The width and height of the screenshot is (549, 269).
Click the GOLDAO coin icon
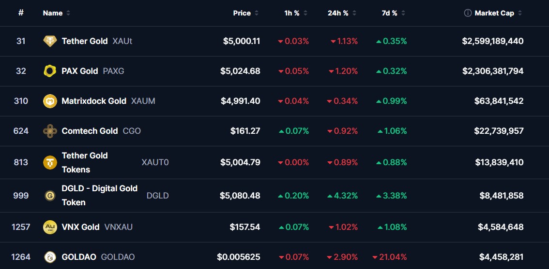50,257
